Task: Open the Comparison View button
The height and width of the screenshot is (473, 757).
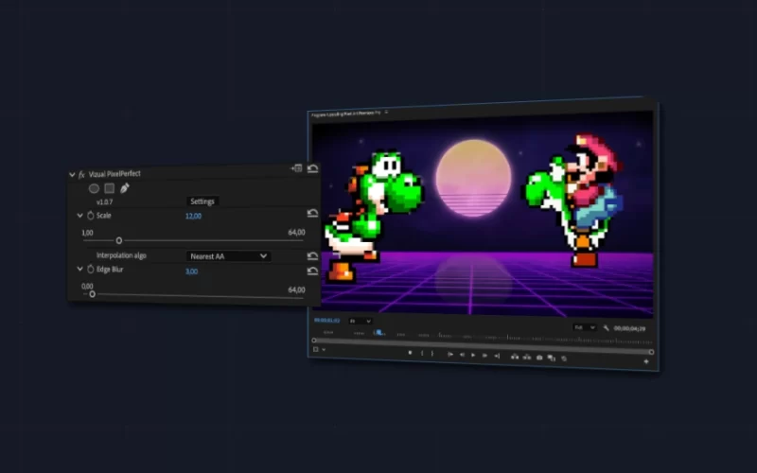Action: [x=552, y=359]
